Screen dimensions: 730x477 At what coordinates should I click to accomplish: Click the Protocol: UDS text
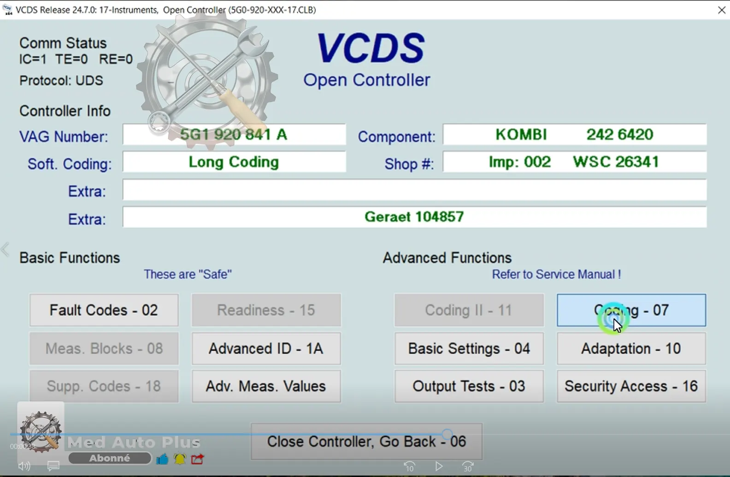tap(61, 81)
